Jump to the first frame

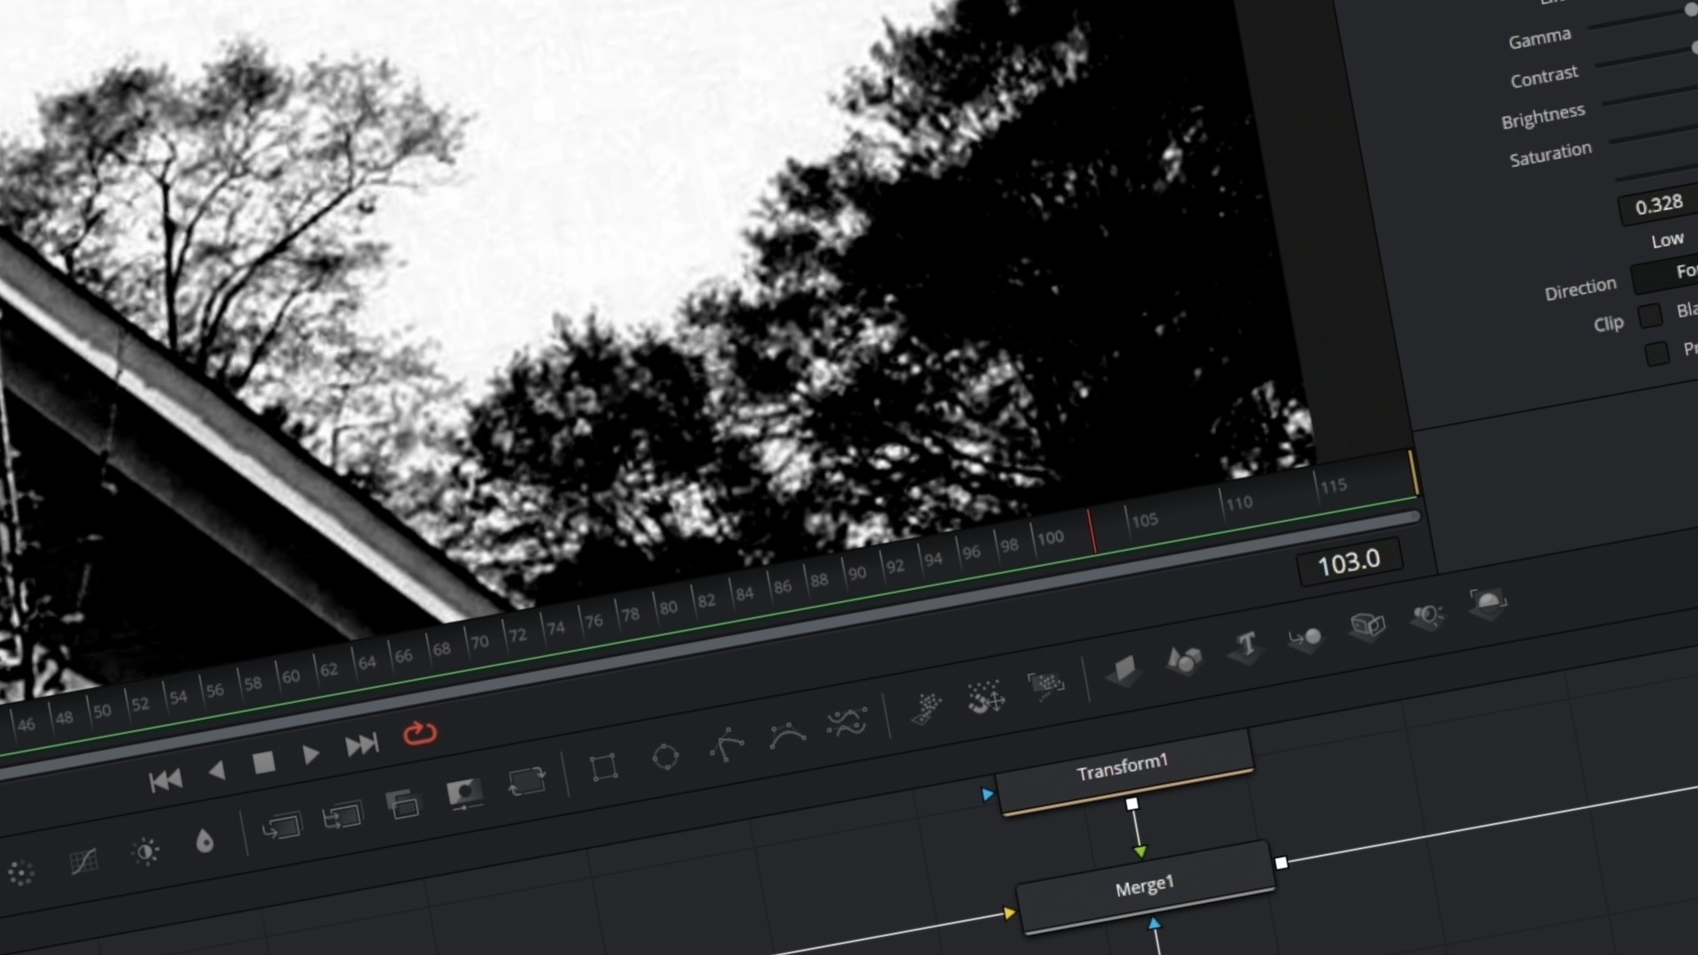click(165, 781)
